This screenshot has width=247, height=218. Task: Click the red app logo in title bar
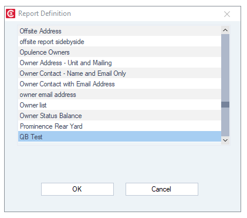(x=11, y=14)
